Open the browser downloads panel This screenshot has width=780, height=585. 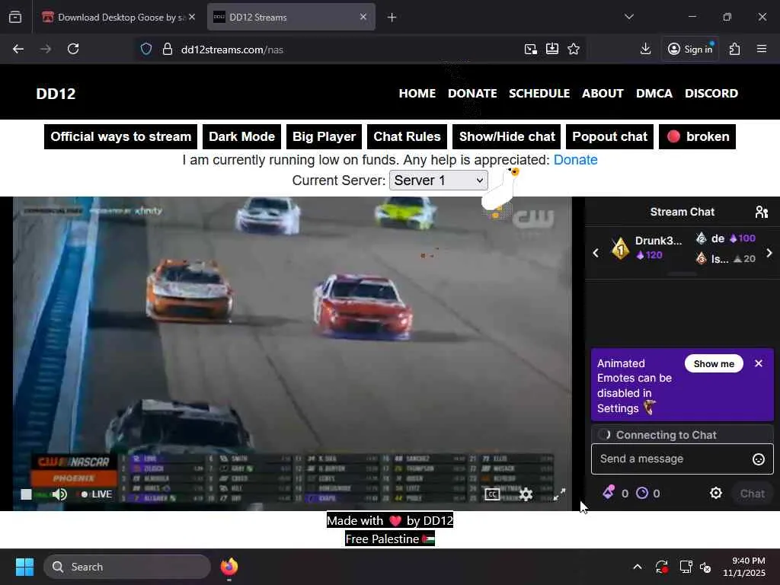(x=645, y=49)
